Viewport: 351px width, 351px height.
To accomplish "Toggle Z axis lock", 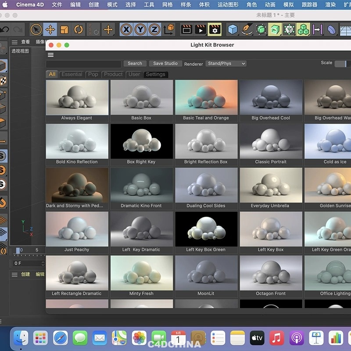I will 154,29.
